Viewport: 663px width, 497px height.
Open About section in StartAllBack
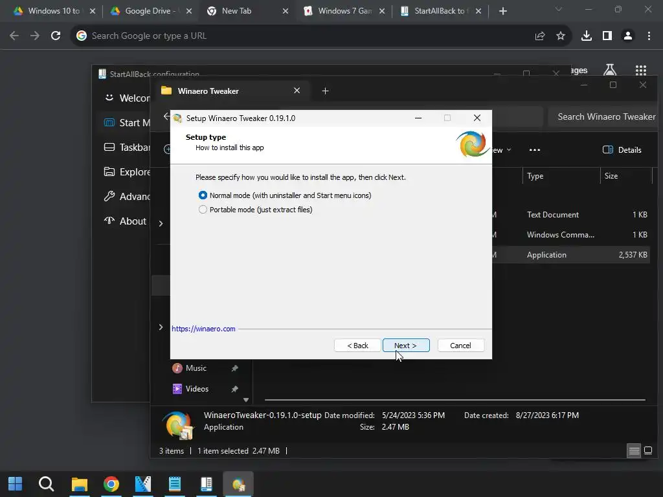(x=125, y=221)
